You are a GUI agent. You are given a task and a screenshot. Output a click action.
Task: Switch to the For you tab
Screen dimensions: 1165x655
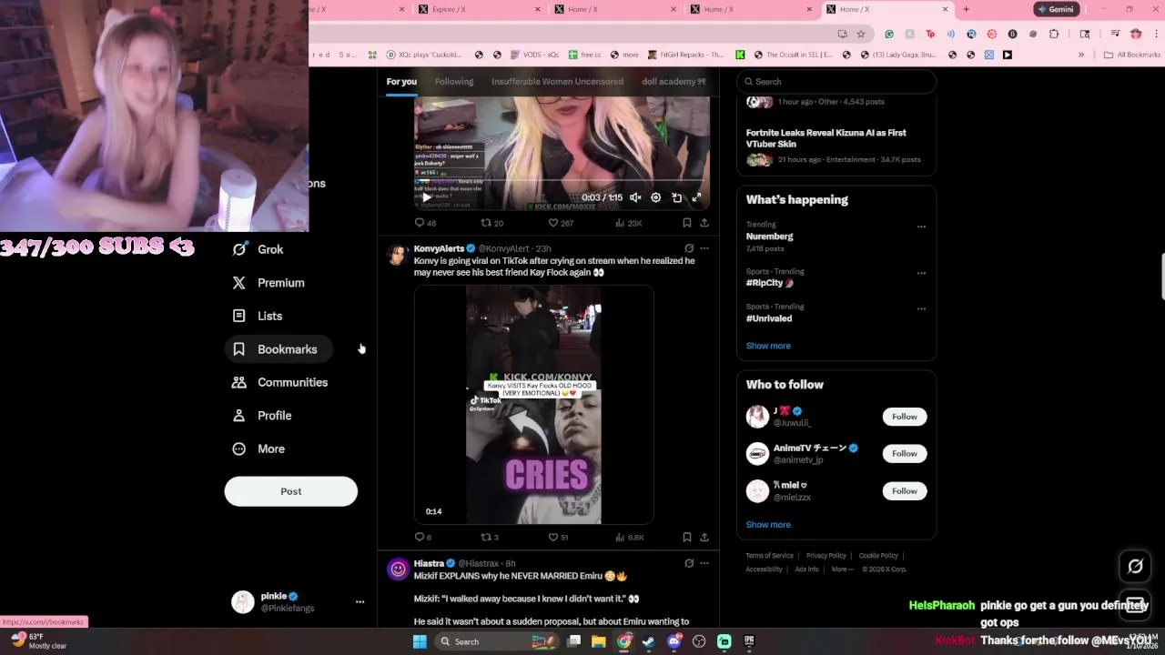401,82
